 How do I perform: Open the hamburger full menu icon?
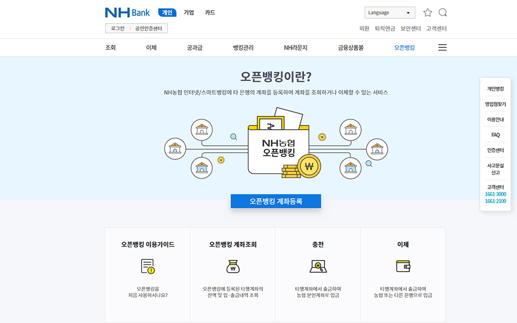(x=442, y=47)
